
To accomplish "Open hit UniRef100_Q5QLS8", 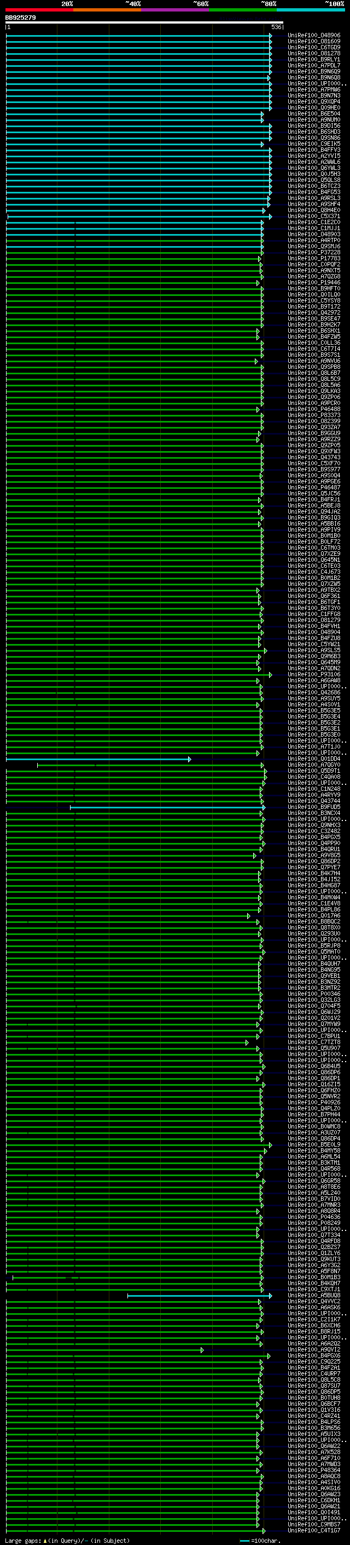I will pyautogui.click(x=314, y=180).
